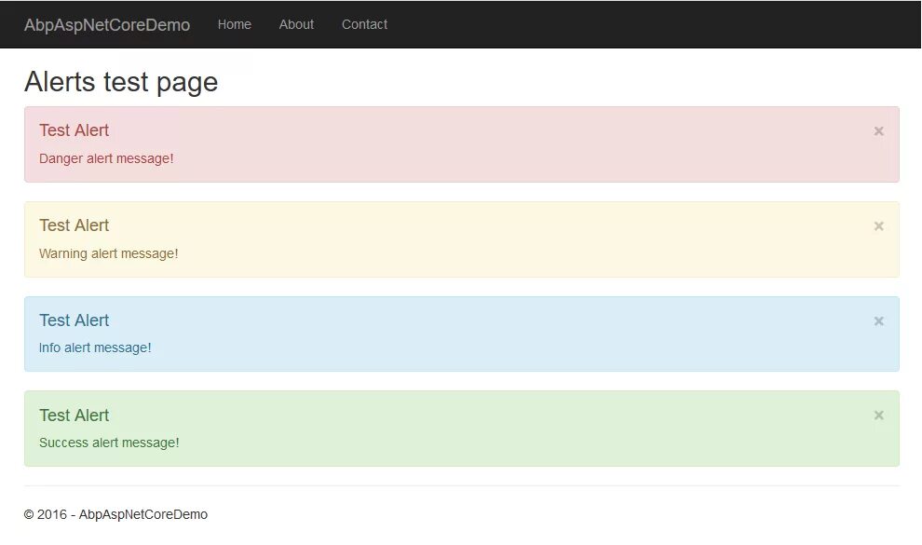Screen dimensions: 922x545
Task: Close the Warning alert message box
Action: click(x=878, y=226)
